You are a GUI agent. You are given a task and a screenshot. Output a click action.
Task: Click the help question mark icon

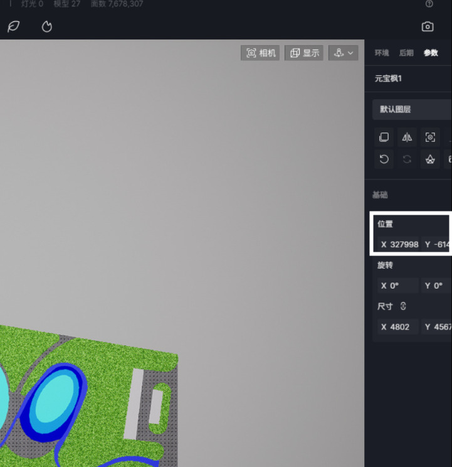click(x=429, y=4)
